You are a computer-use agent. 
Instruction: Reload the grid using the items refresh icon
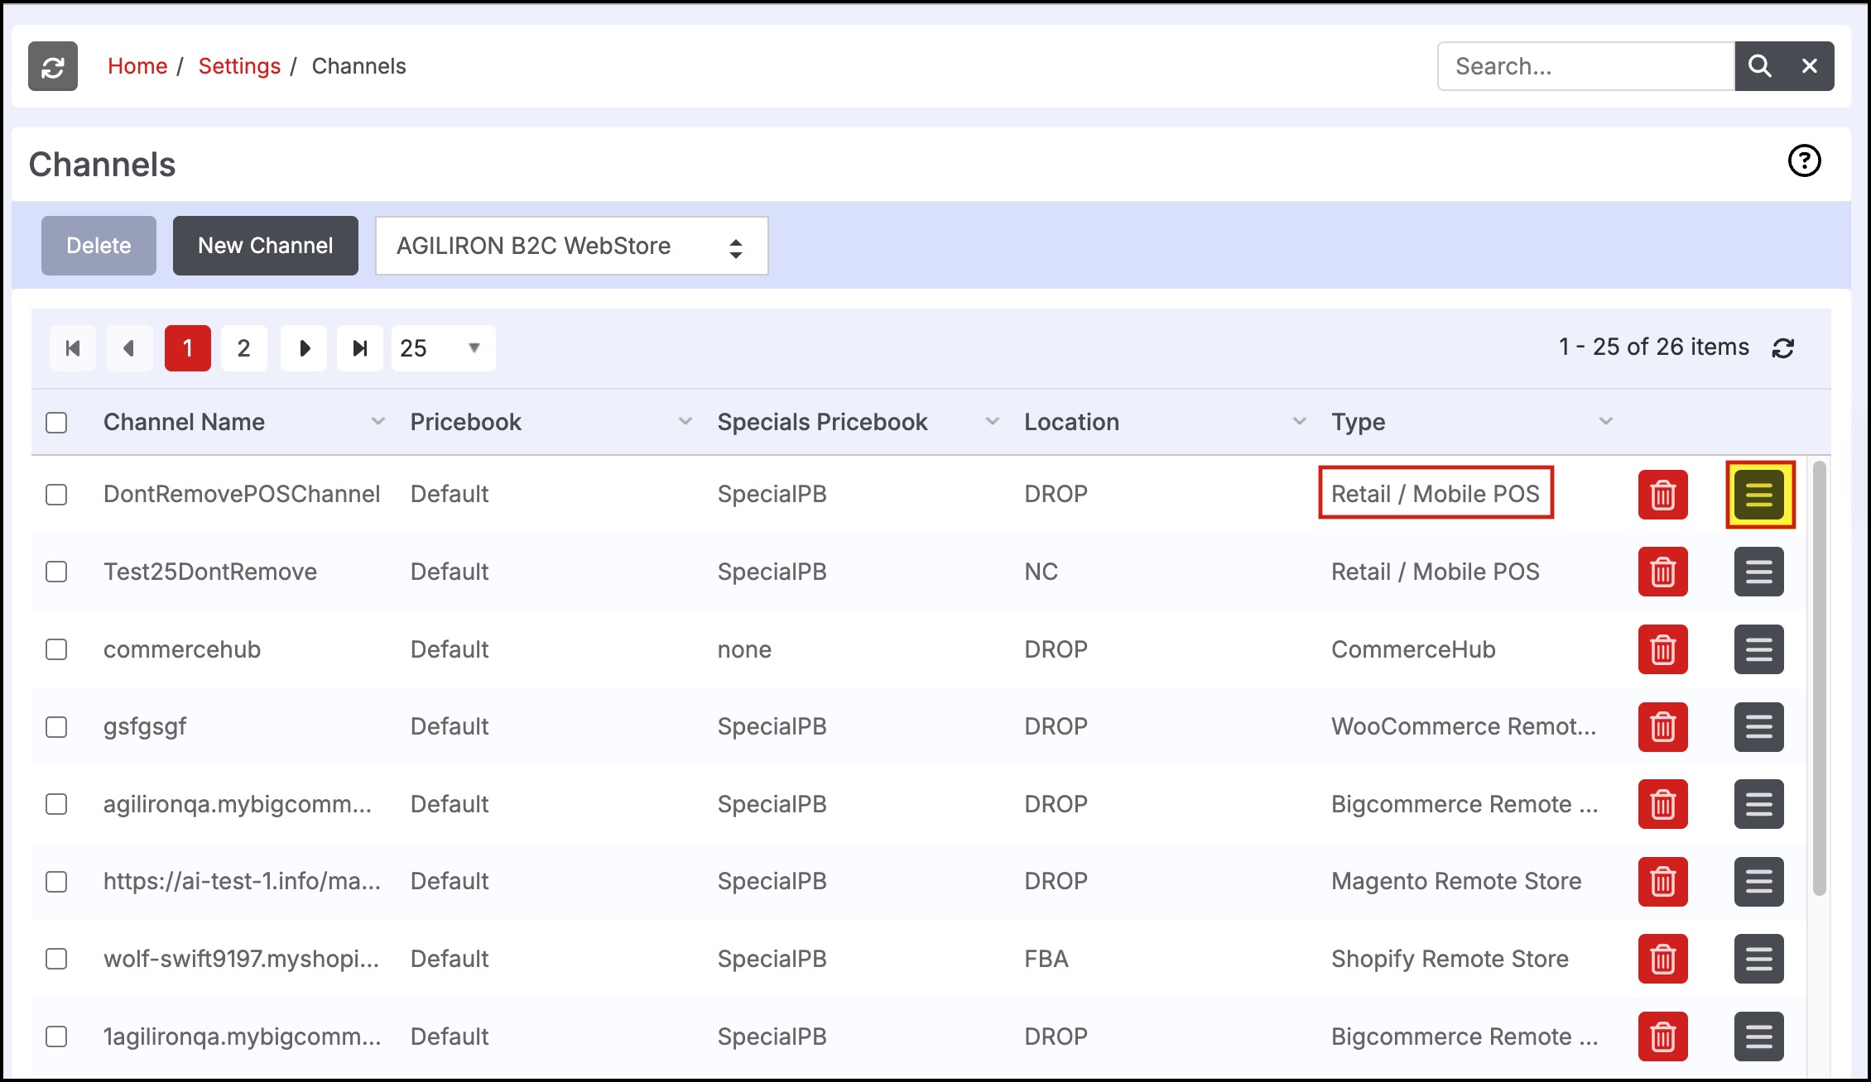(1782, 348)
